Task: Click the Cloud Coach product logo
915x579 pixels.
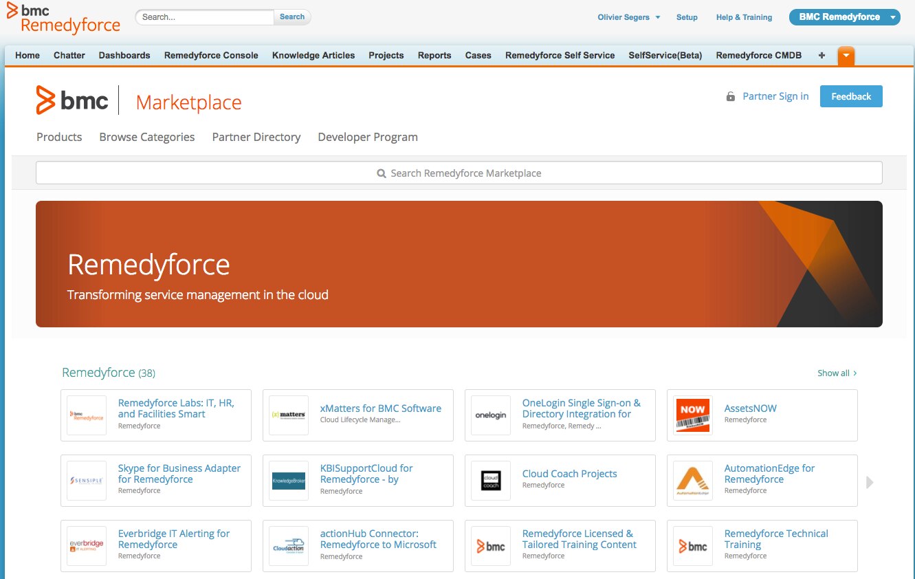Action: pyautogui.click(x=491, y=480)
